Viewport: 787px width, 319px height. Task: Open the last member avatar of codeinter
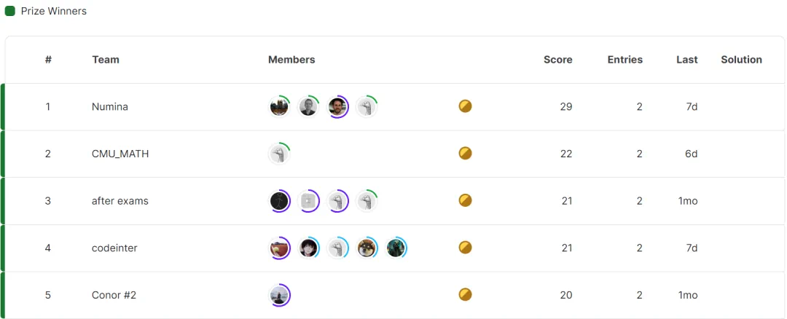(x=396, y=248)
